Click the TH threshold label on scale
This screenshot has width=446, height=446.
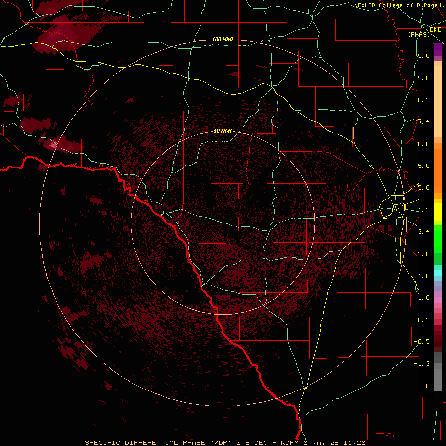point(426,386)
